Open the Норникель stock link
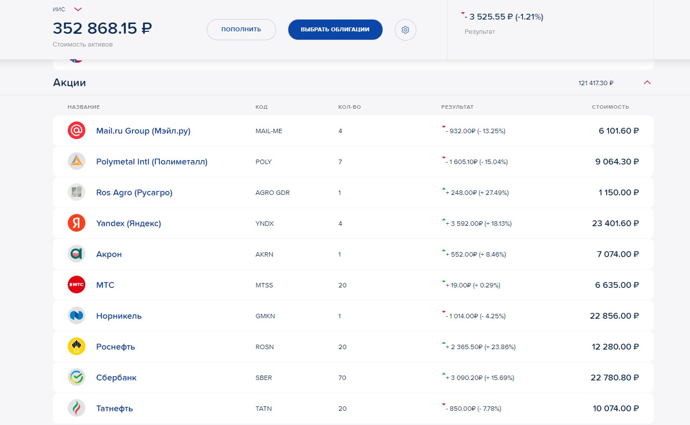The height and width of the screenshot is (425, 690). click(x=119, y=316)
